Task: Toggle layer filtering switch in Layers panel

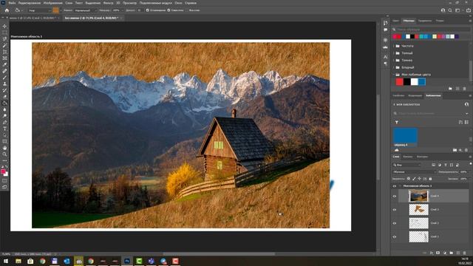Action: (470, 163)
